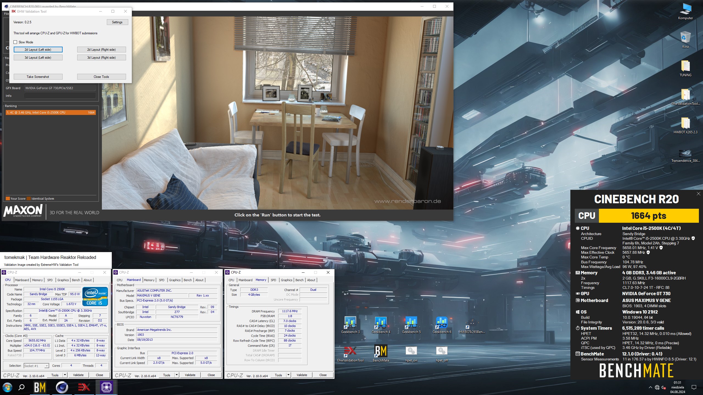Run the hpet_on script icon
Screen dimensions: 703x395
point(411,354)
